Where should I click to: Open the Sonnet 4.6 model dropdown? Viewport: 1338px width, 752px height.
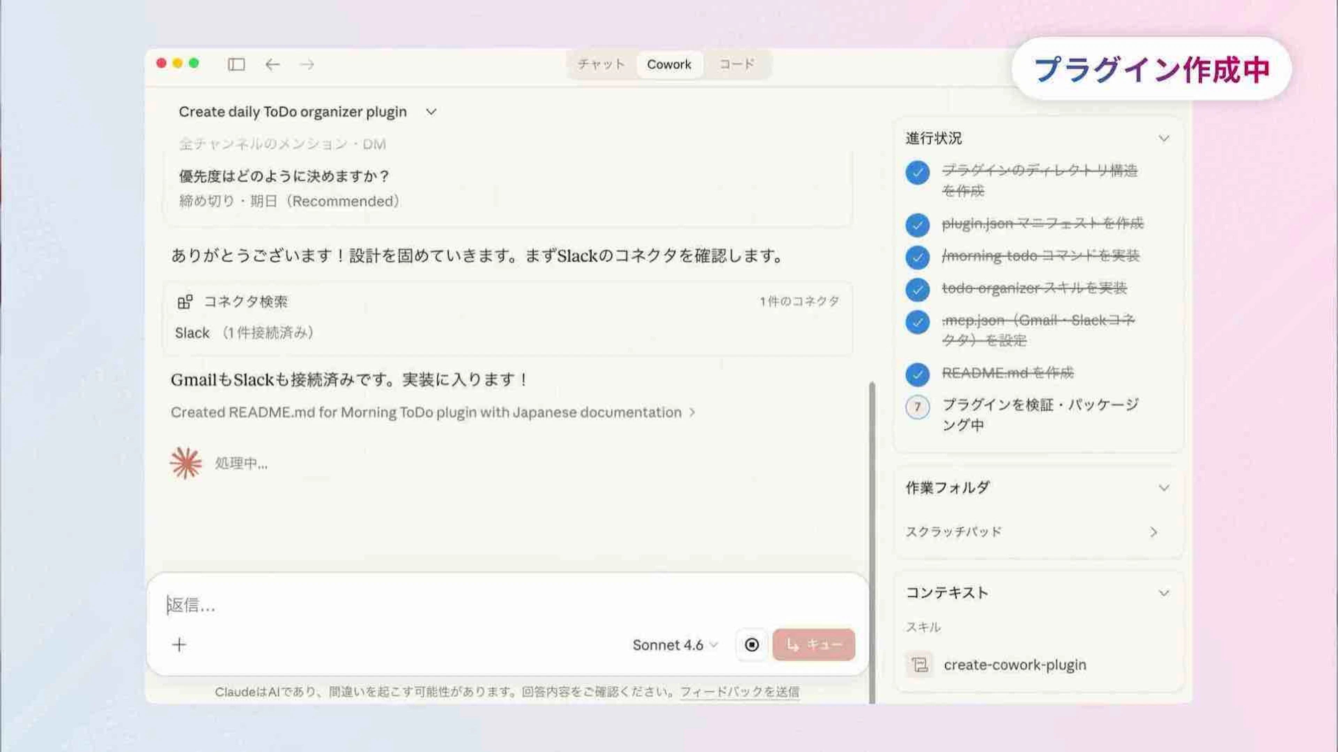(x=675, y=644)
